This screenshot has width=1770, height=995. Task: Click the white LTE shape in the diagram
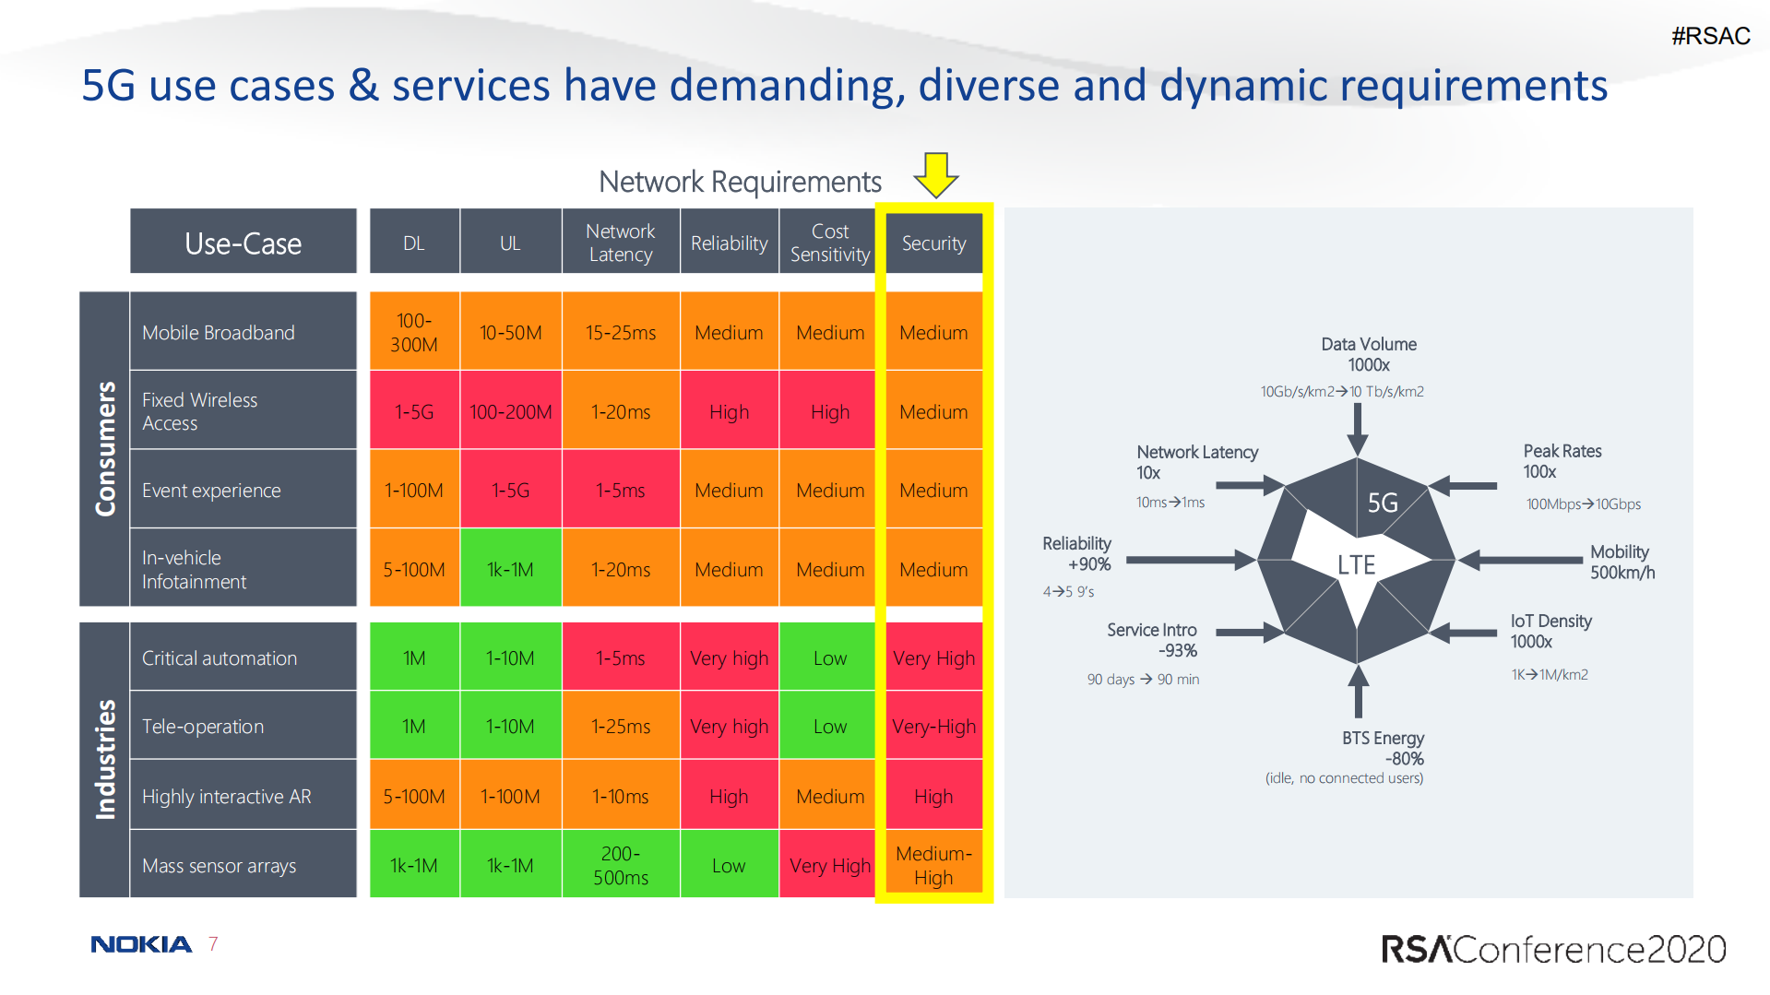tap(1356, 563)
